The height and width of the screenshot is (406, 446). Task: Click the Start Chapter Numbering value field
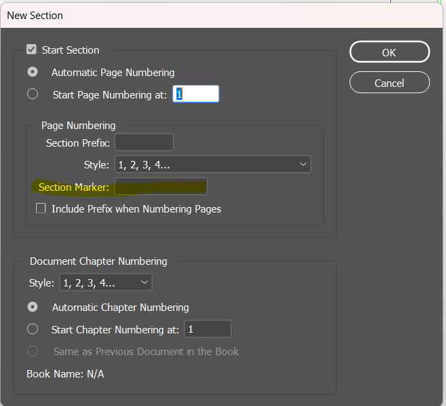pyautogui.click(x=208, y=329)
